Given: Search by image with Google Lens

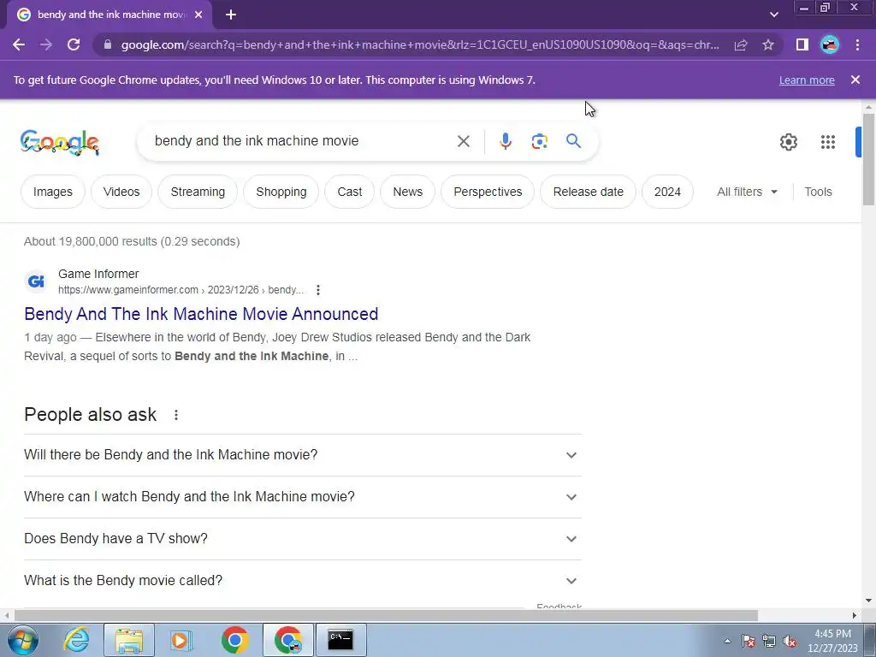Looking at the screenshot, I should [539, 141].
